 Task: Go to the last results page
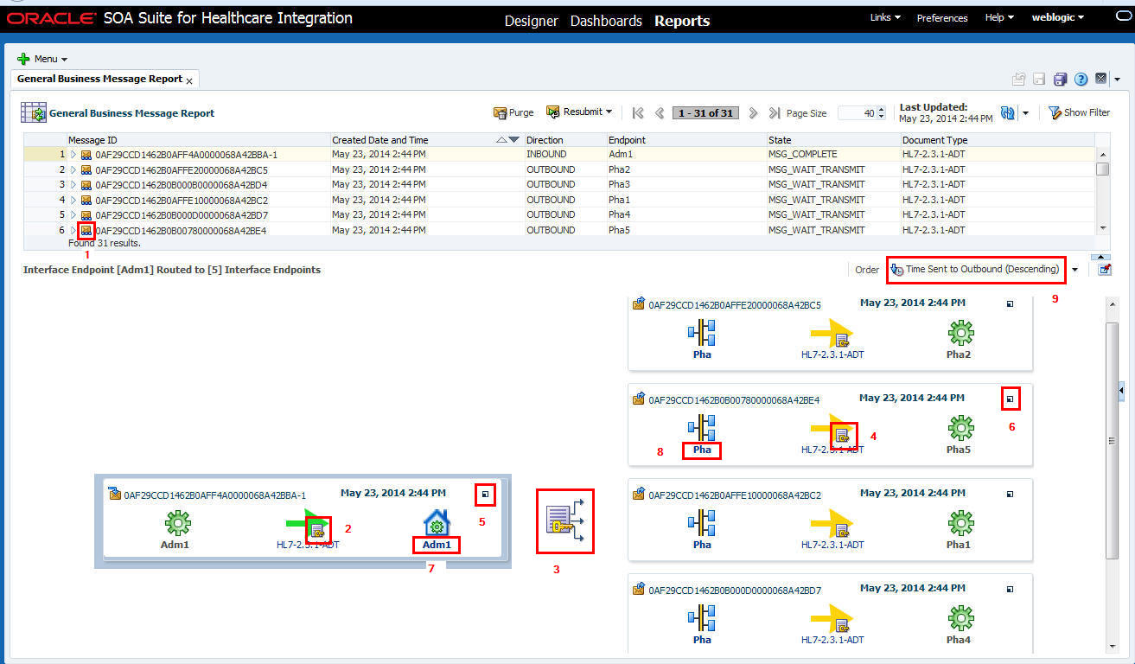(775, 113)
